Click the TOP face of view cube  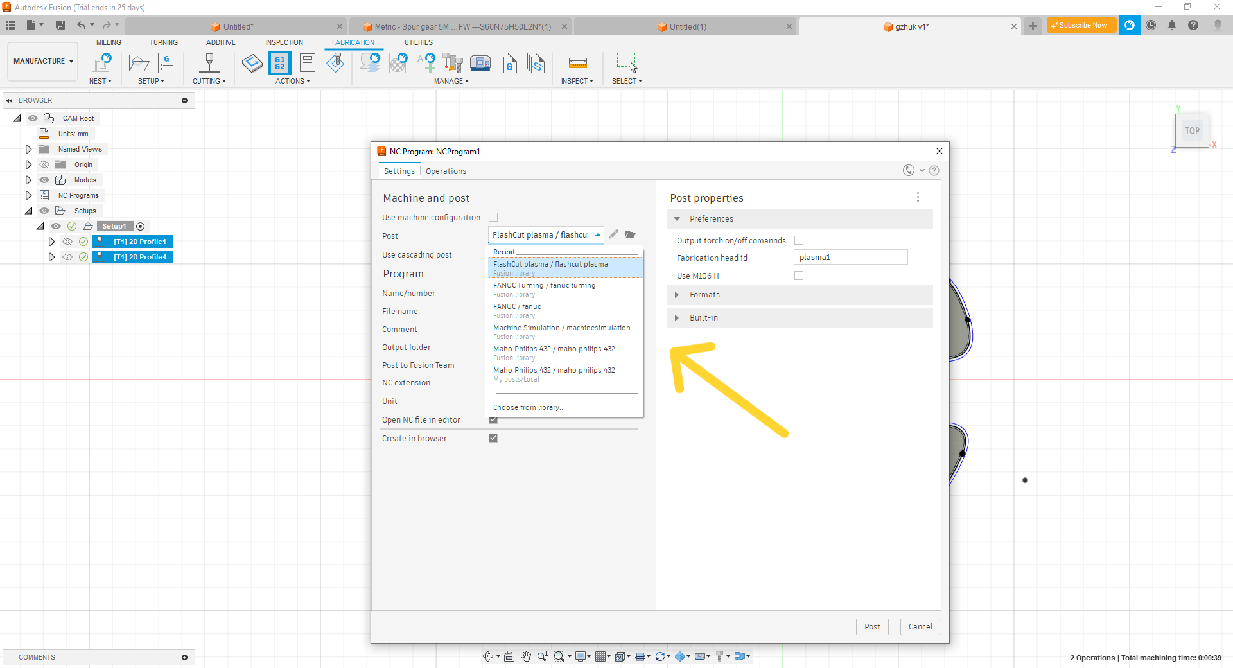coord(1192,131)
